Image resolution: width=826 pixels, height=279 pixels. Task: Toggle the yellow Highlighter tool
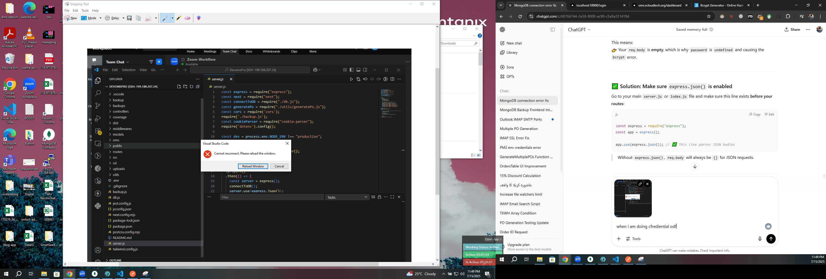(x=179, y=18)
